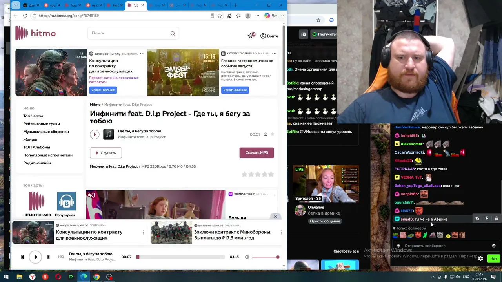Image resolution: width=502 pixels, height=282 pixels.
Task: Open Популярные исполнители menu item
Action: tap(48, 155)
